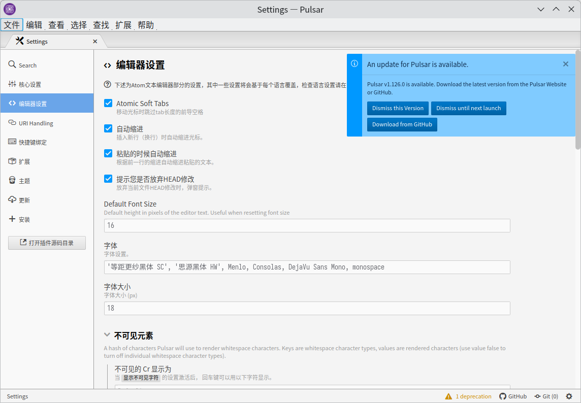This screenshot has width=581, height=403.
Task: Select 快捷键绑定 in sidebar
Action: [x=47, y=142]
